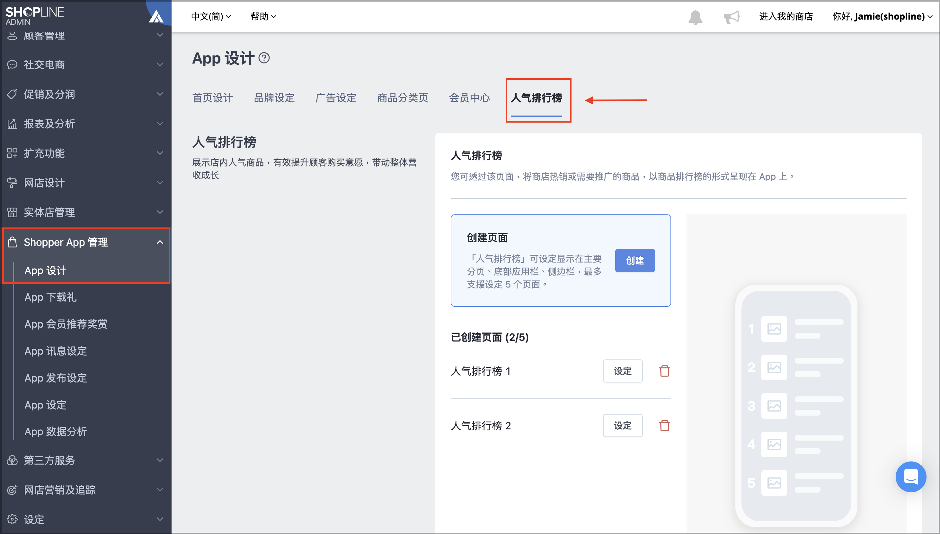This screenshot has width=940, height=534.
Task: Switch to the 品牌设定 tab
Action: tap(274, 98)
